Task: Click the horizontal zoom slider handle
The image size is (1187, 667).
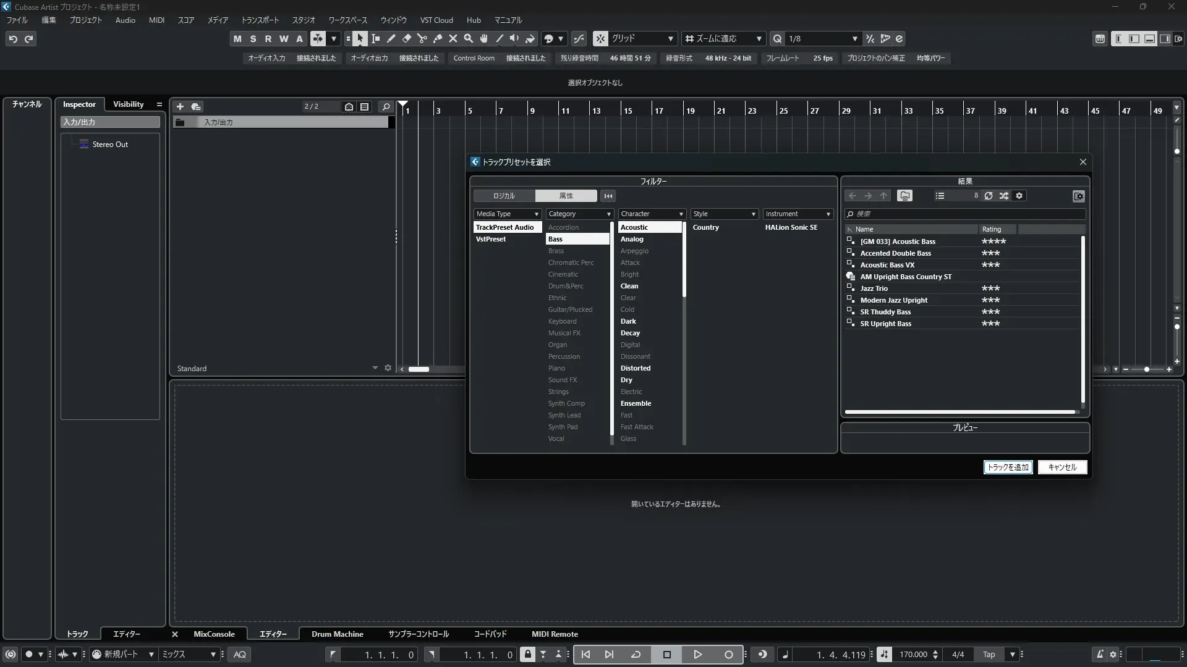Action: (x=1147, y=369)
